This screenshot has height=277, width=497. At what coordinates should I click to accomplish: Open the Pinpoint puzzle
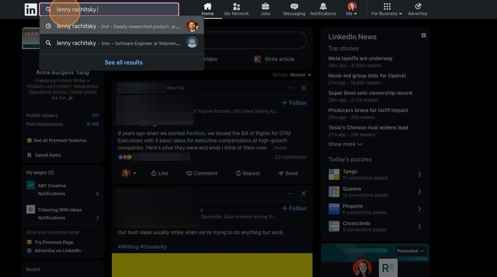(x=375, y=209)
